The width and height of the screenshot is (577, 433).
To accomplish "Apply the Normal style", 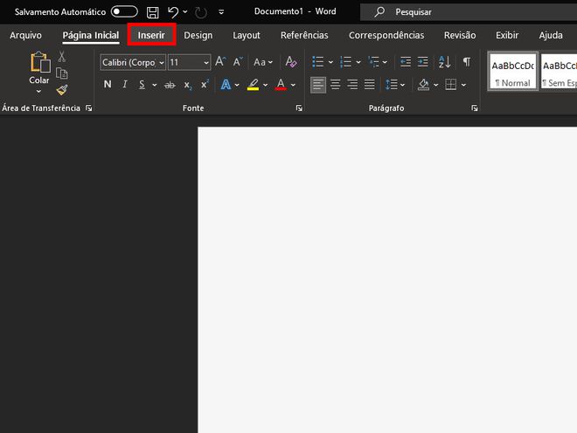I will 512,72.
